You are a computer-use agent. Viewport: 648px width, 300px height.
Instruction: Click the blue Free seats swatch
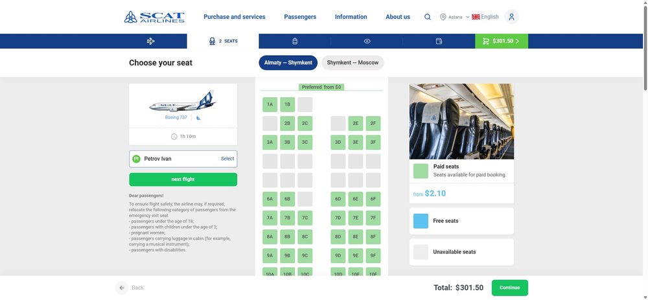[421, 221]
